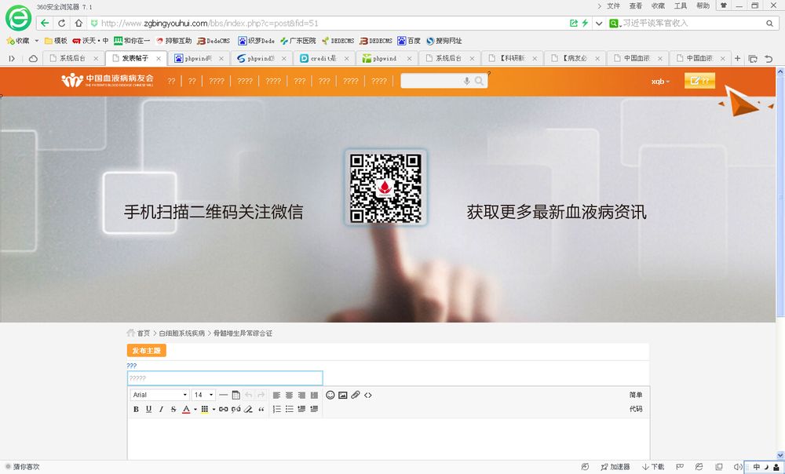Insert table in editor
This screenshot has width=785, height=474.
click(x=235, y=395)
